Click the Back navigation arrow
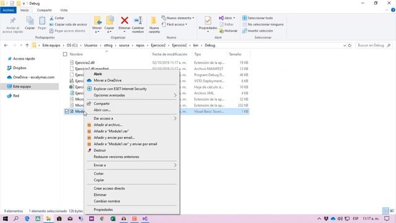This screenshot has width=396, height=223. [x=6, y=45]
